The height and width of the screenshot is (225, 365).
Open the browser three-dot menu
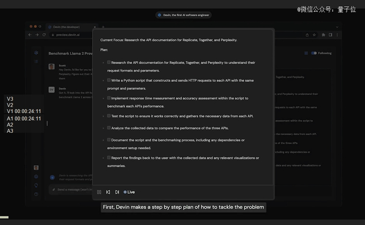coord(337,35)
